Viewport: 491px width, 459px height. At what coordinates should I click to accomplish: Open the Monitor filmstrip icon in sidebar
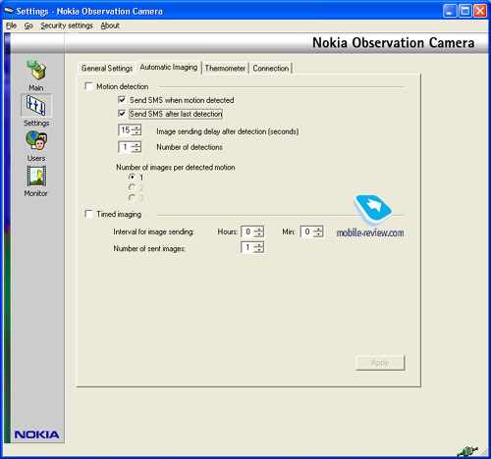coord(36,176)
